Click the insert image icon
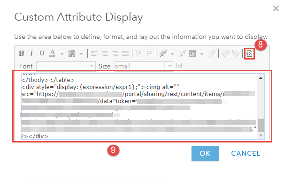 192,53
